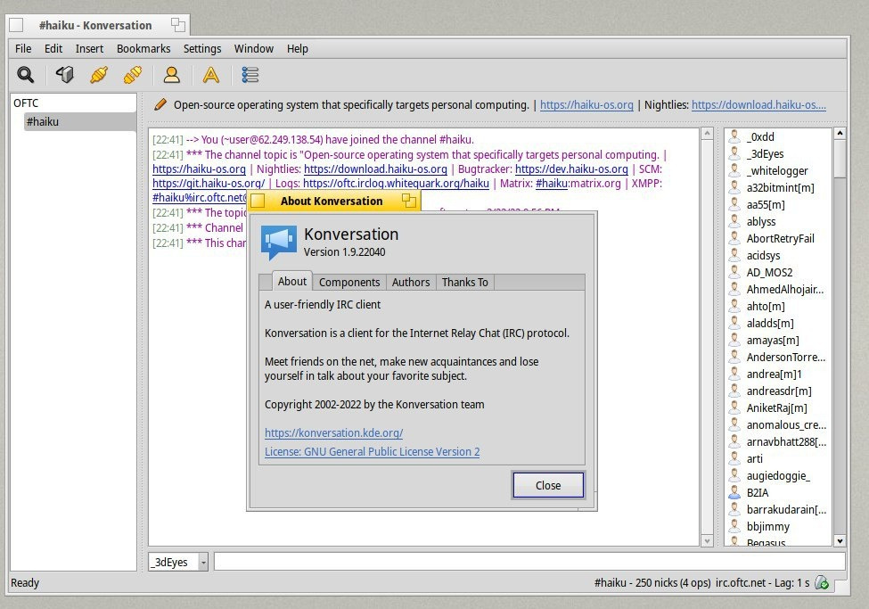The height and width of the screenshot is (609, 869).
Task: Click the pencil icon beside channel topic
Action: 160,104
